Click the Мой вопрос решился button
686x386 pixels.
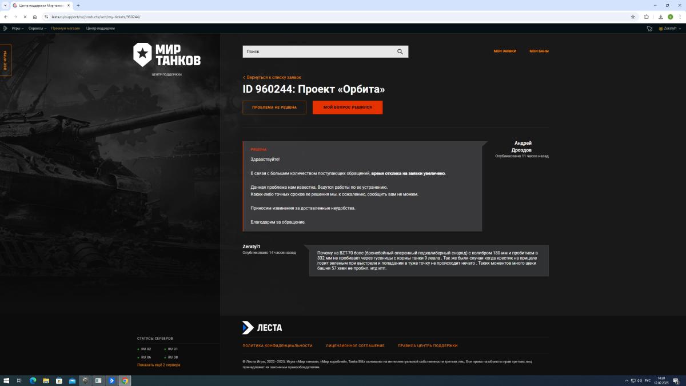point(348,108)
